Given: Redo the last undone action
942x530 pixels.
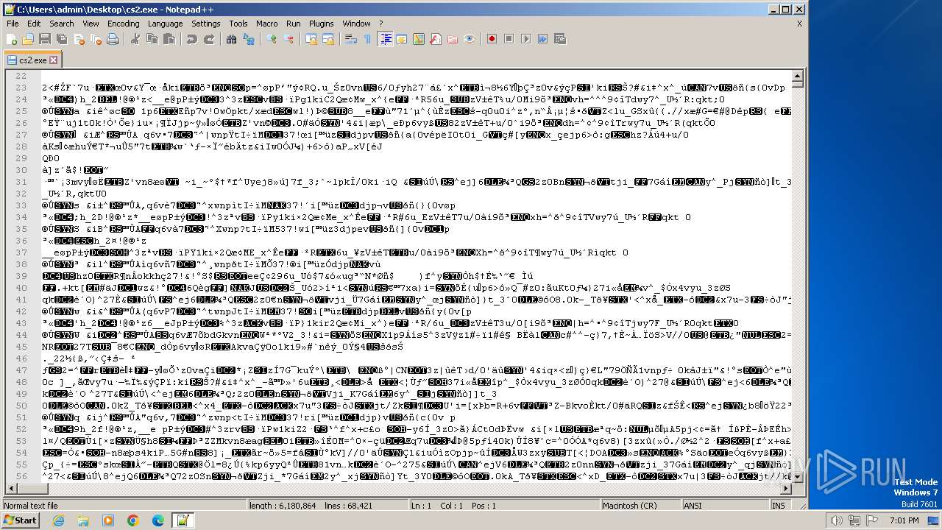Looking at the screenshot, I should coord(209,39).
